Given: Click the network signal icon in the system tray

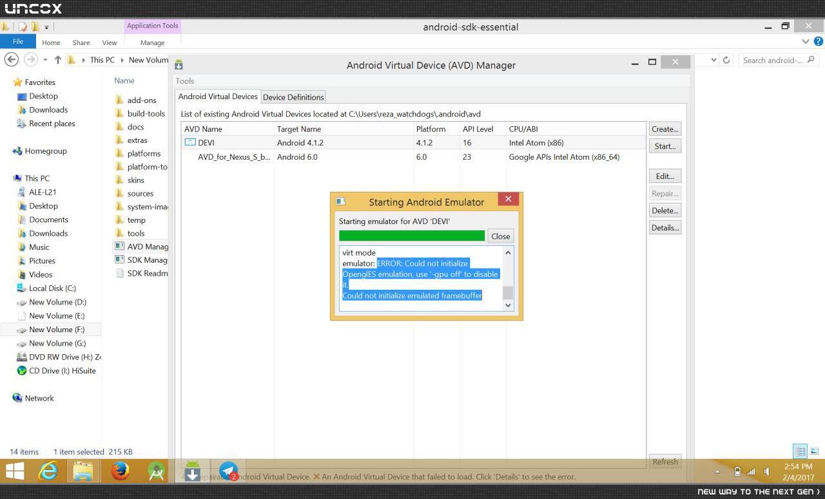Looking at the screenshot, I should click(751, 471).
